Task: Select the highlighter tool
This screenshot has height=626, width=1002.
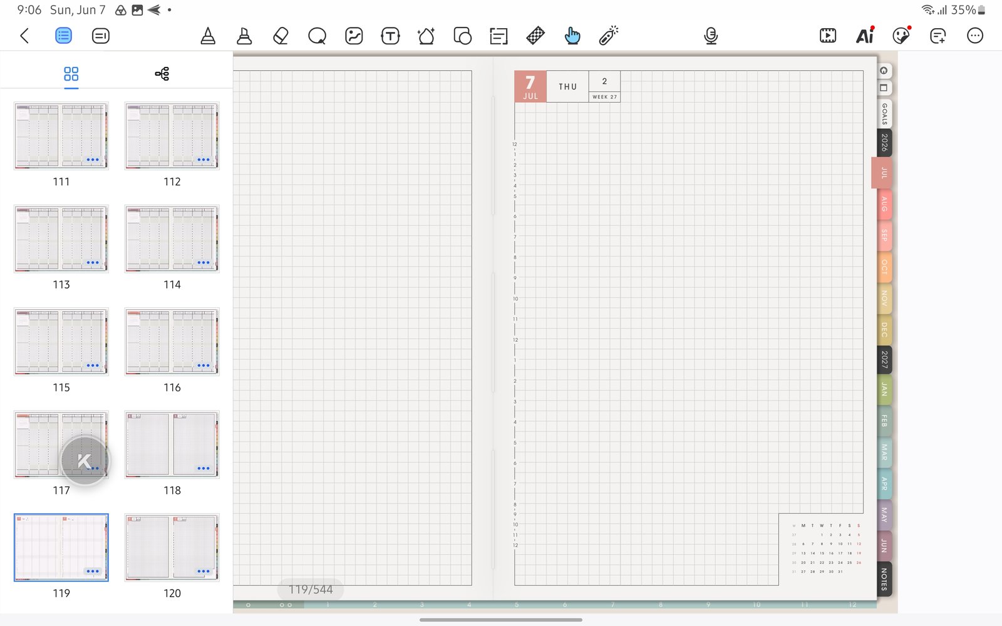Action: (x=244, y=36)
